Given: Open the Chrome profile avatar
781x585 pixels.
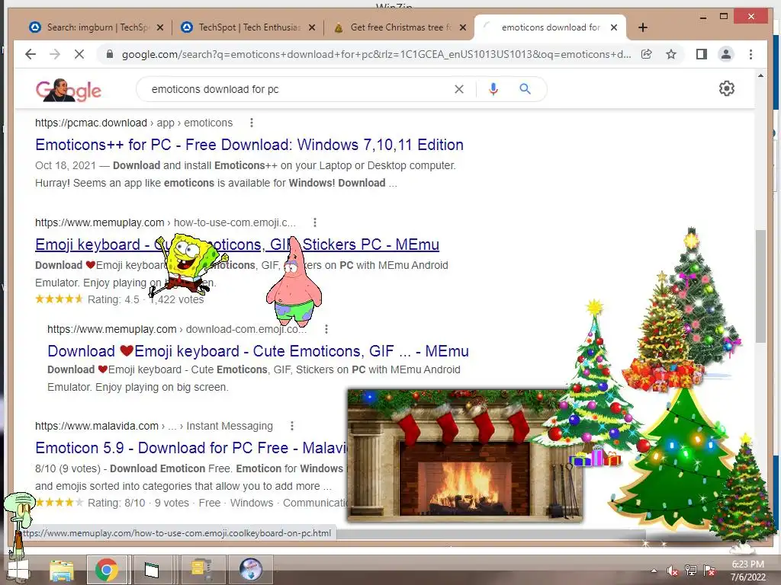Looking at the screenshot, I should (726, 54).
